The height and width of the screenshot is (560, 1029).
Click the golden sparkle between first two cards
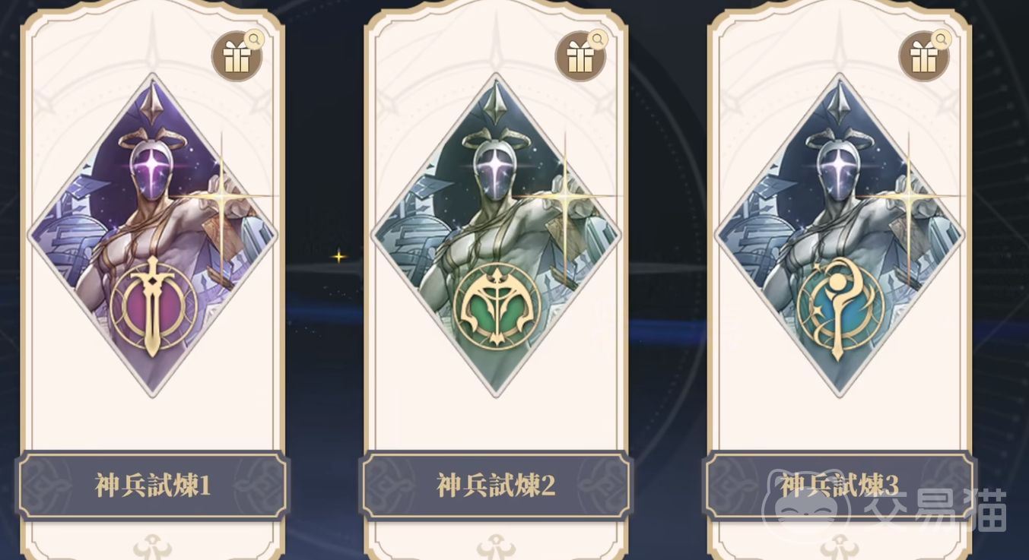(x=339, y=256)
